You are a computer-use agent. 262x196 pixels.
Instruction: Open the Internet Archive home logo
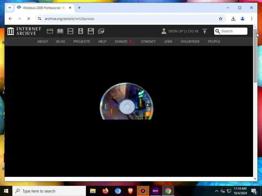coord(24,31)
